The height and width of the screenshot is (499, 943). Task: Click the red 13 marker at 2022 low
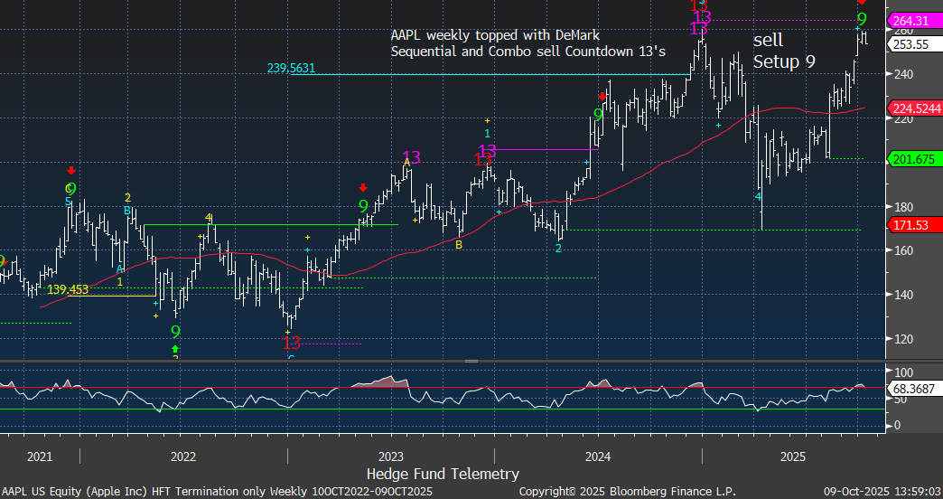292,343
